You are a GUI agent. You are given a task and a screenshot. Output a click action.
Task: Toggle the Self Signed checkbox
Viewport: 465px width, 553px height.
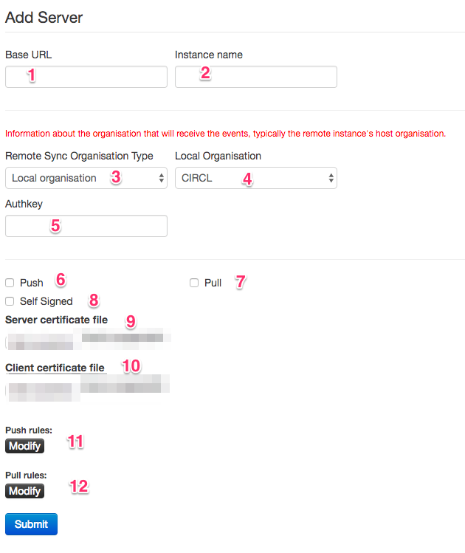click(x=10, y=301)
